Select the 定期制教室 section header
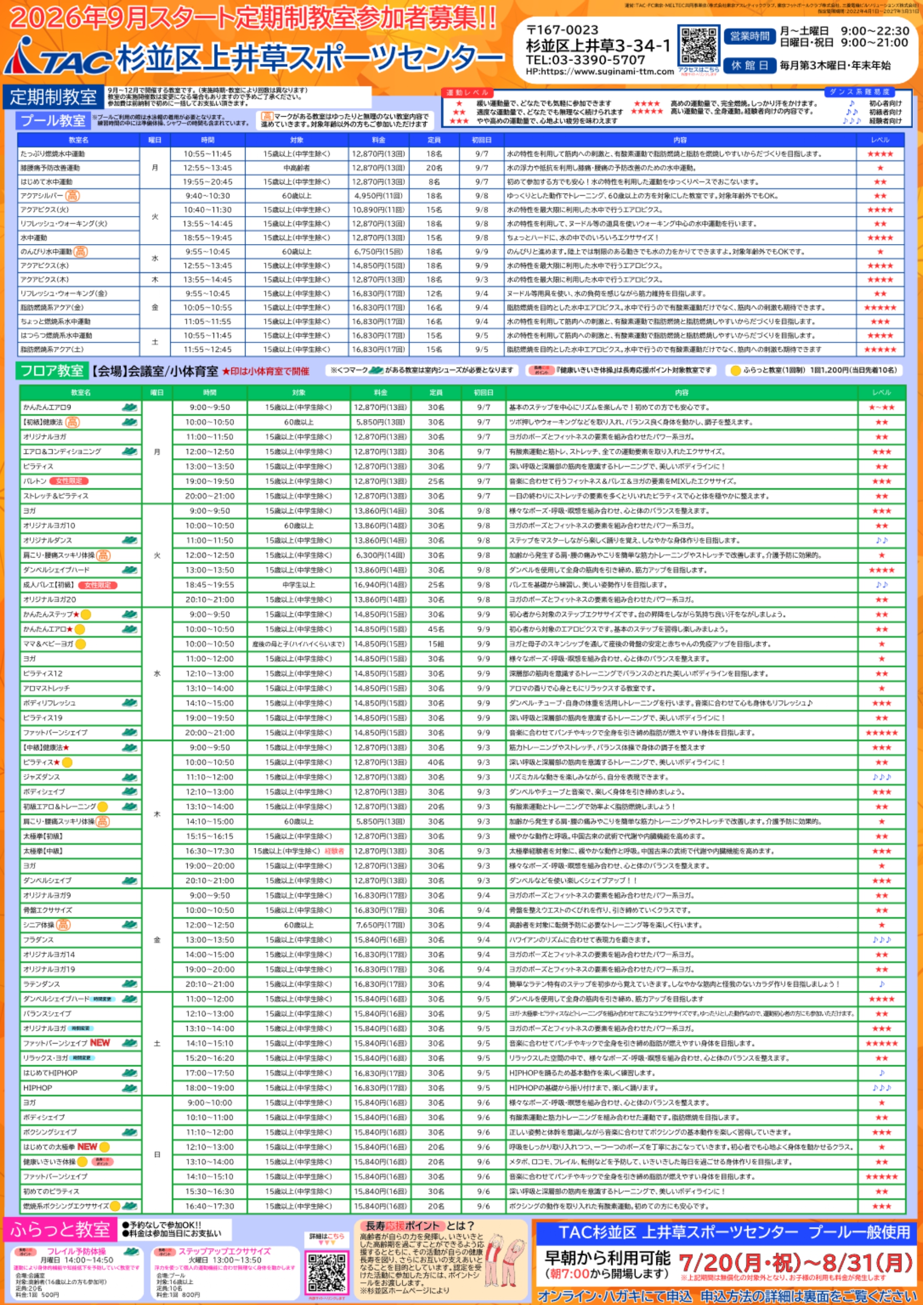This screenshot has height=1305, width=923. pyautogui.click(x=54, y=97)
